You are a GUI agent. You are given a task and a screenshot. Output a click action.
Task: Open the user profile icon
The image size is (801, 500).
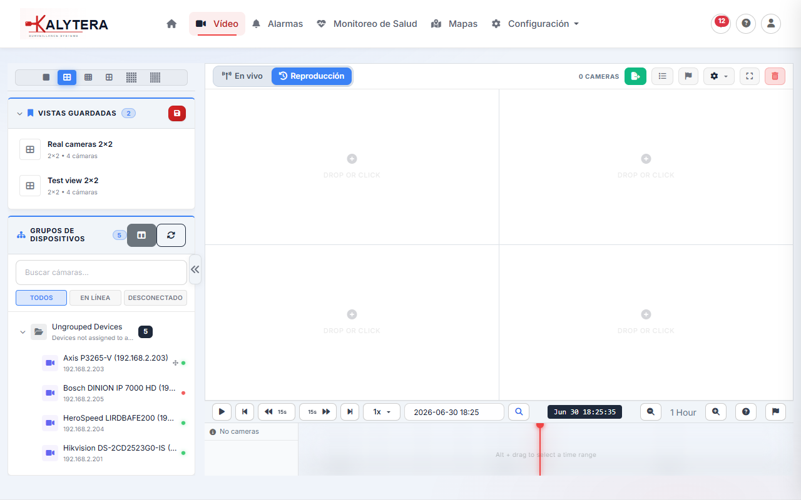(771, 24)
